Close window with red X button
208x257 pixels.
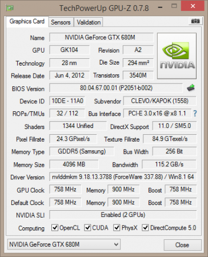(193, 6)
